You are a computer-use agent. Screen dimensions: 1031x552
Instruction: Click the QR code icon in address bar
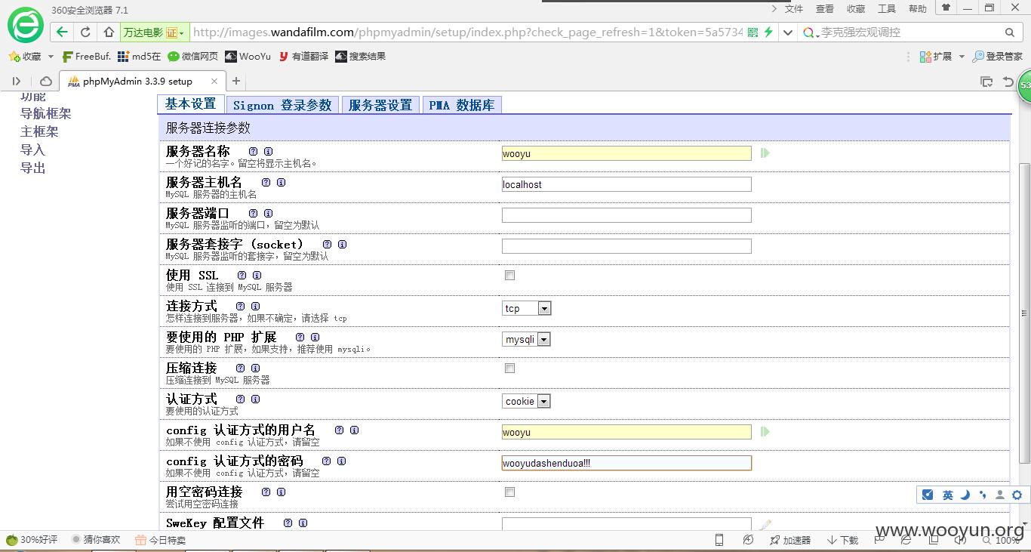pyautogui.click(x=752, y=32)
